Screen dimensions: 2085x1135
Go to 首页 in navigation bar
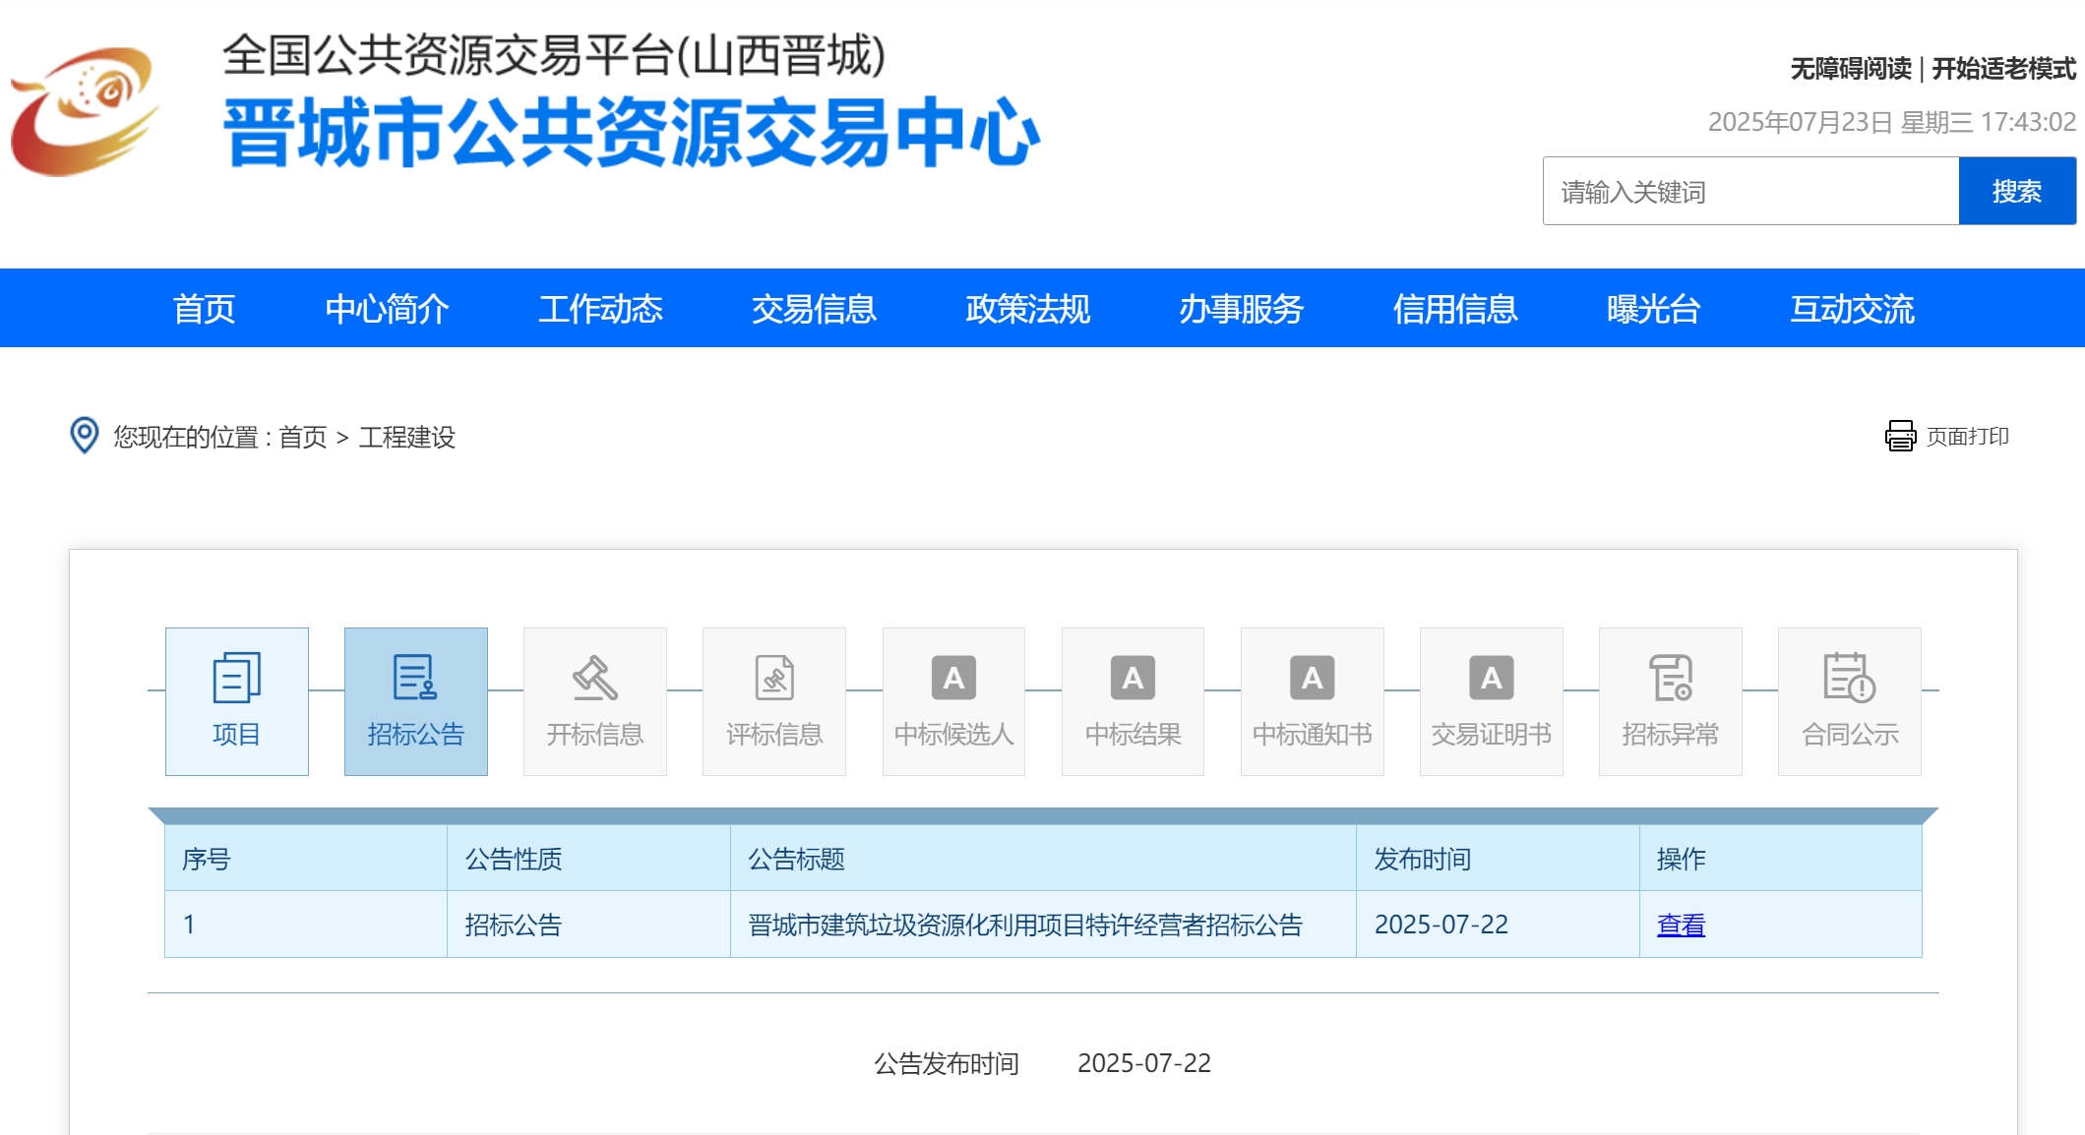pos(204,309)
